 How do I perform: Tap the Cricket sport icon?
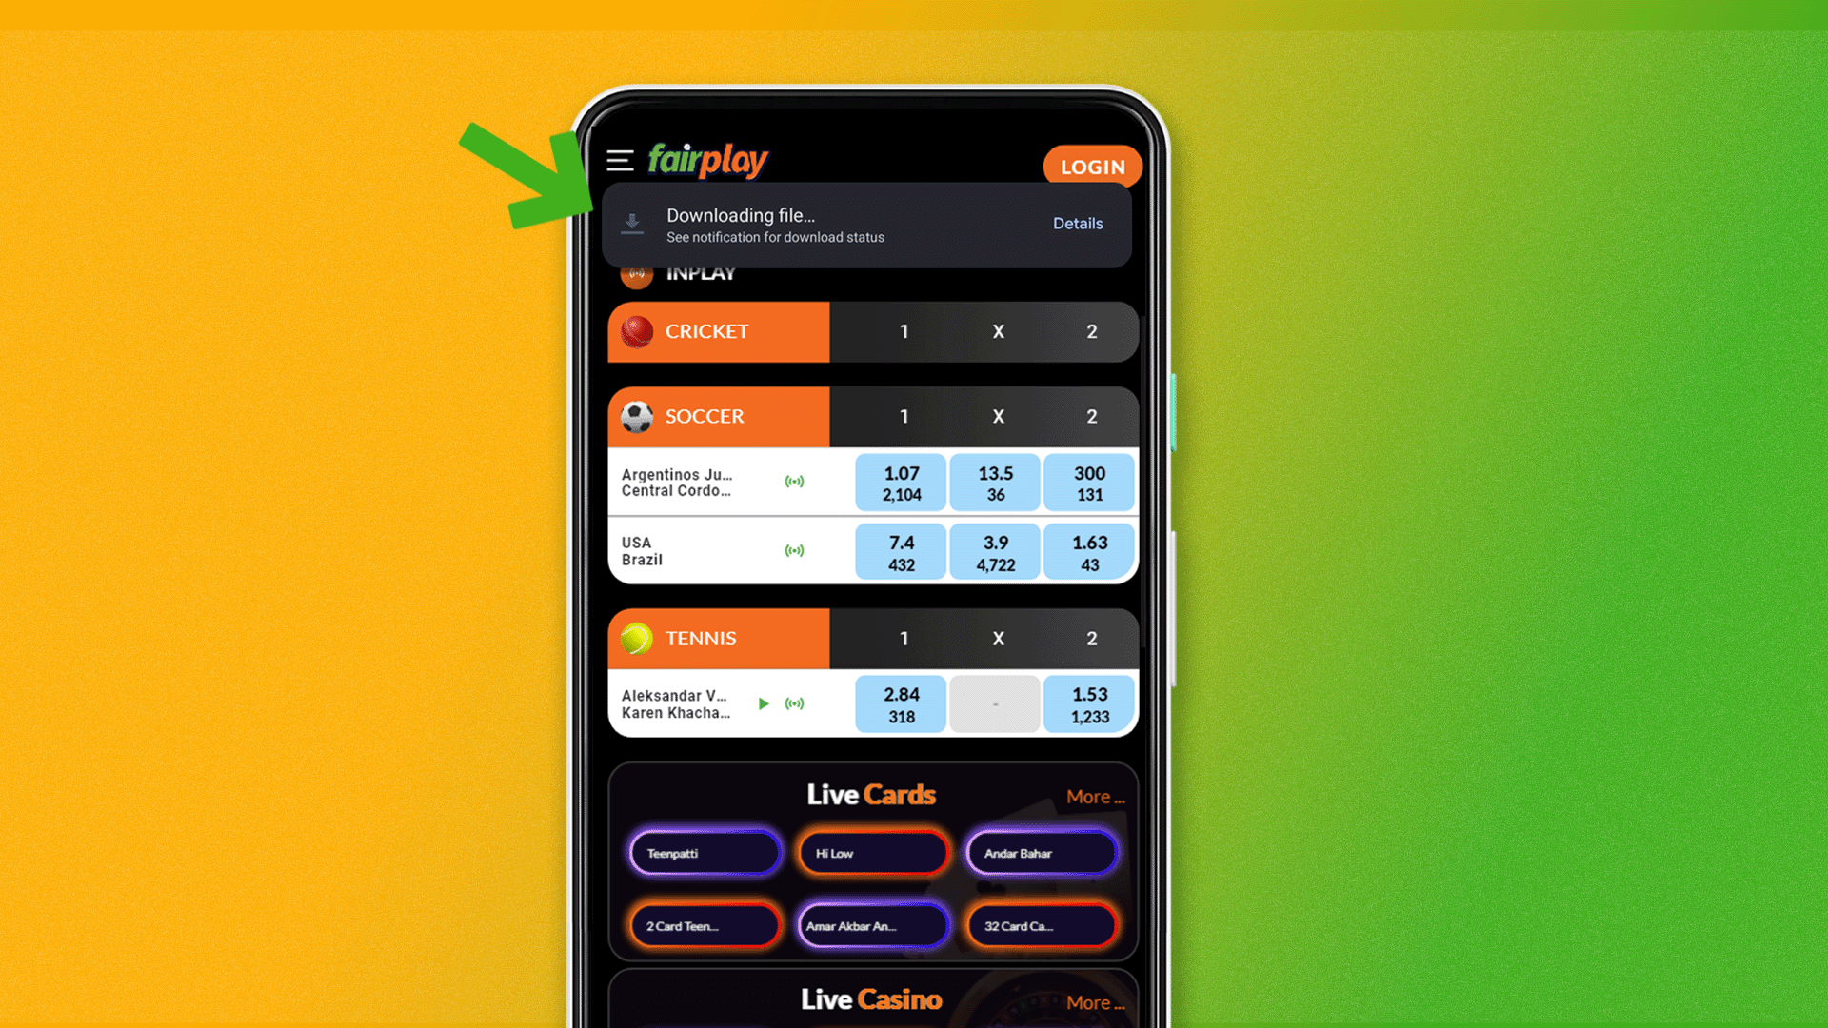(639, 331)
